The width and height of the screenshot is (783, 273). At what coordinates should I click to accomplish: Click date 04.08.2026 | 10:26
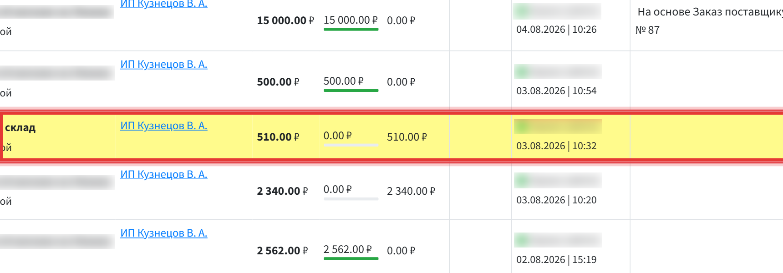tap(556, 30)
